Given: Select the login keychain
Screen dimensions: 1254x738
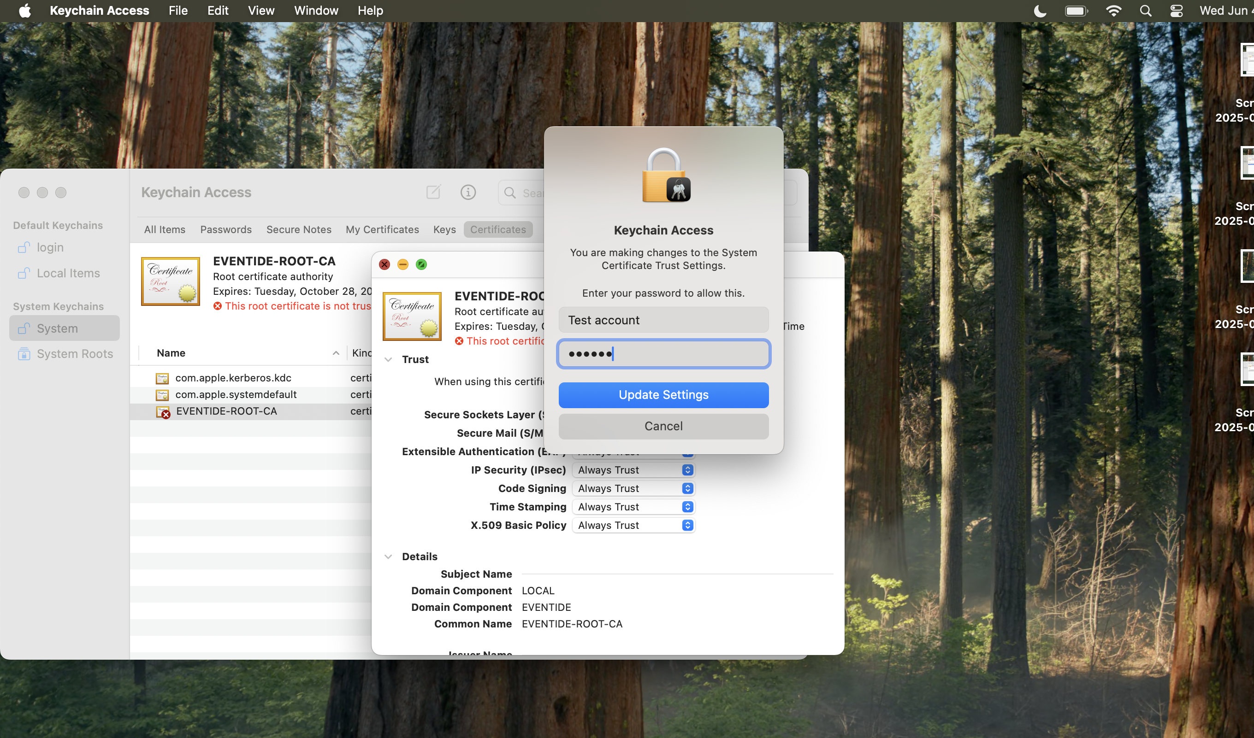Looking at the screenshot, I should (x=50, y=247).
